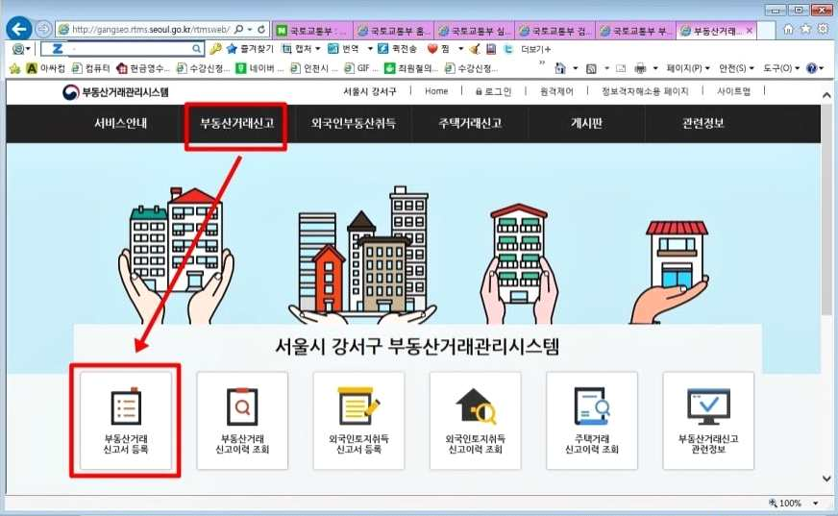Click the 로그인 login link
This screenshot has width=838, height=516.
click(493, 91)
